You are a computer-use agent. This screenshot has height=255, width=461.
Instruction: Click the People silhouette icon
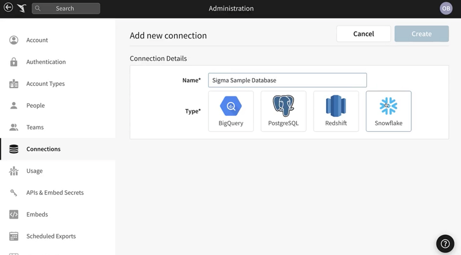[14, 105]
